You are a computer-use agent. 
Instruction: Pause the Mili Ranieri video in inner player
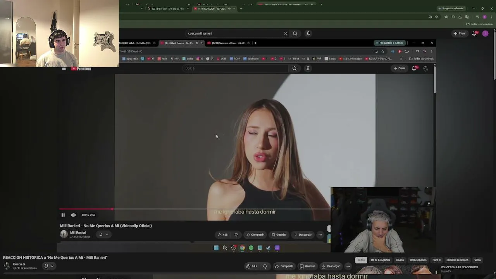point(63,215)
